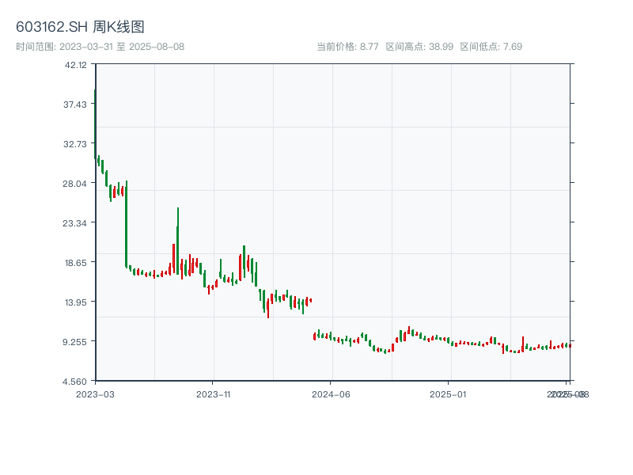Click the 37.43 y-axis price label
The height and width of the screenshot is (475, 633).
coord(76,104)
